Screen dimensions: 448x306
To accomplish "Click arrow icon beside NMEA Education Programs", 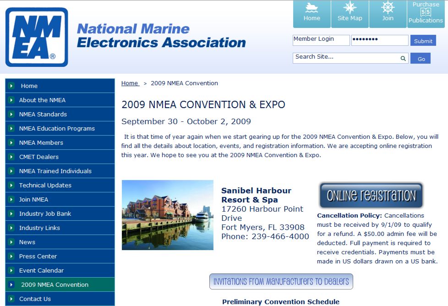I will [11, 128].
